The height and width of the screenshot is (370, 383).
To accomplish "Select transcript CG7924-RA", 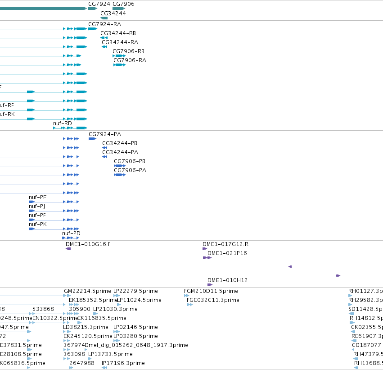I will pyautogui.click(x=104, y=24).
